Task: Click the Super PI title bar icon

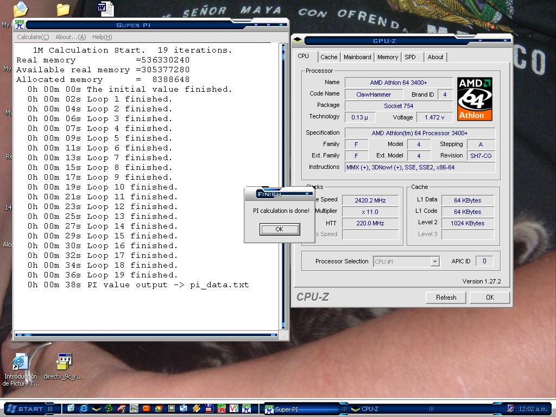Action: (x=20, y=24)
